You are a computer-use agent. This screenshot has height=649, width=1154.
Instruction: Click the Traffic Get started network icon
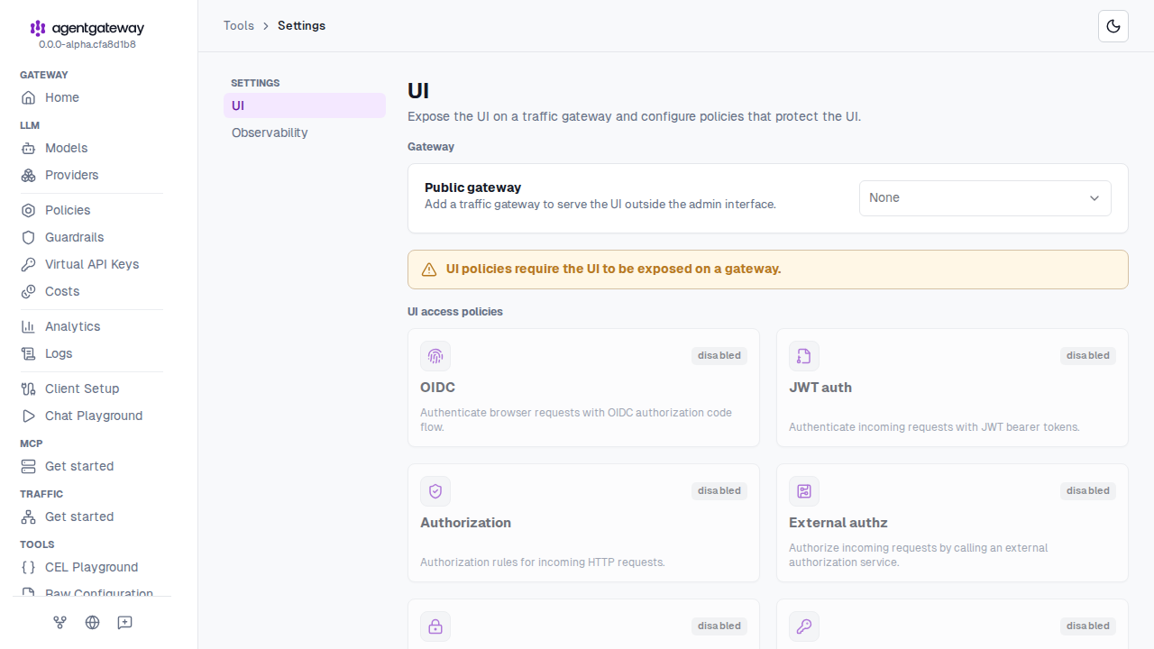(29, 516)
